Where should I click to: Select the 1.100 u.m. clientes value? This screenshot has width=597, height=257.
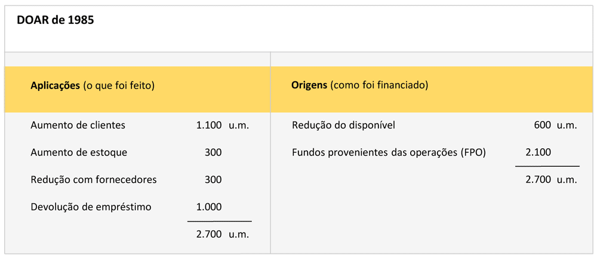222,126
